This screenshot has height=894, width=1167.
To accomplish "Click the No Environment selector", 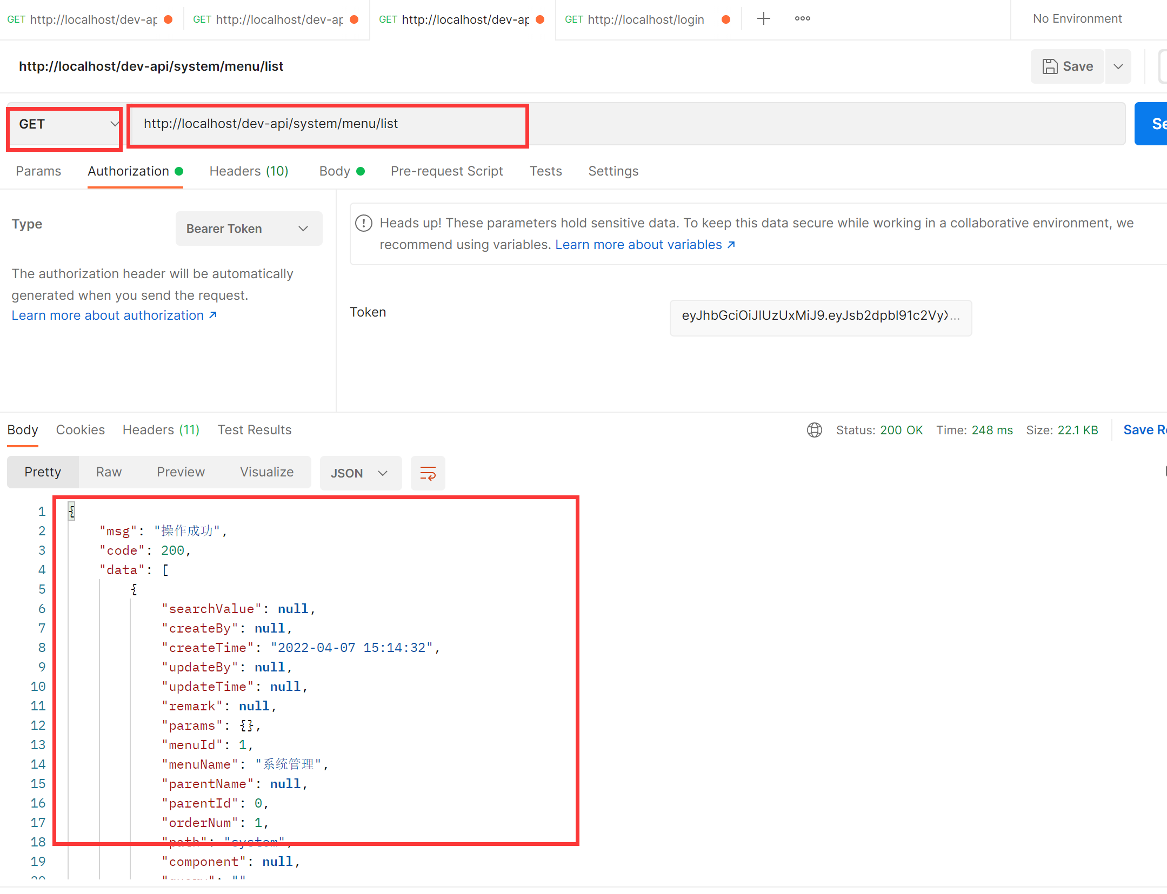I will click(1076, 18).
